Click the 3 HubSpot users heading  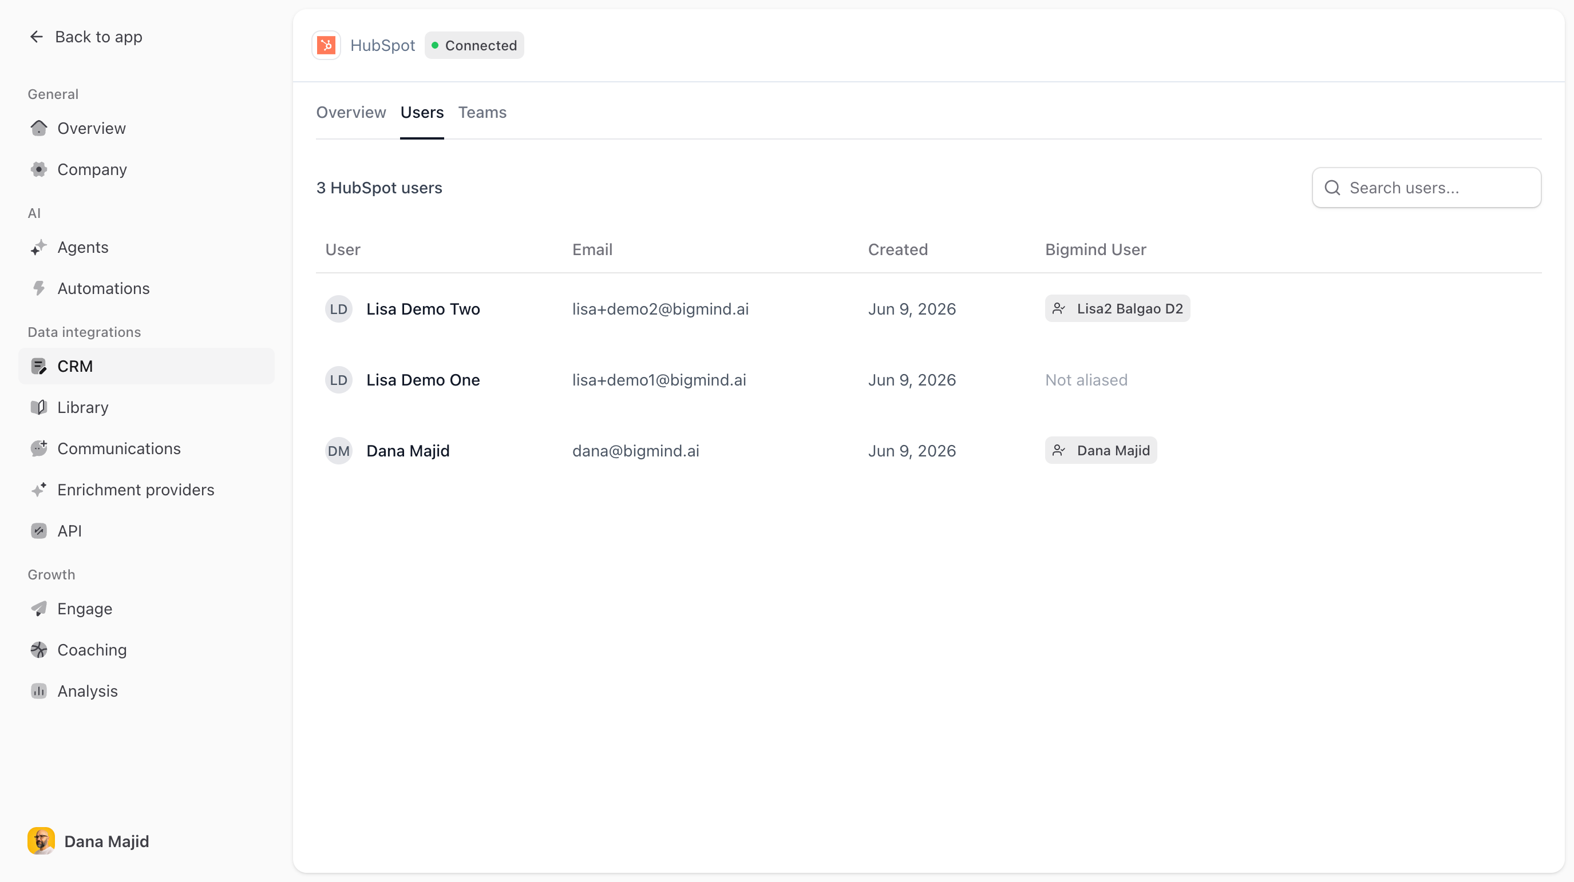(379, 188)
